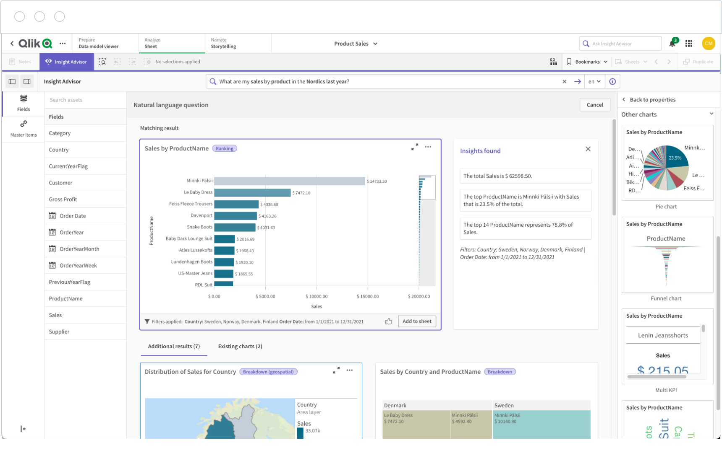Open the app launcher grid icon
The height and width of the screenshot is (461, 722).
[x=689, y=44]
